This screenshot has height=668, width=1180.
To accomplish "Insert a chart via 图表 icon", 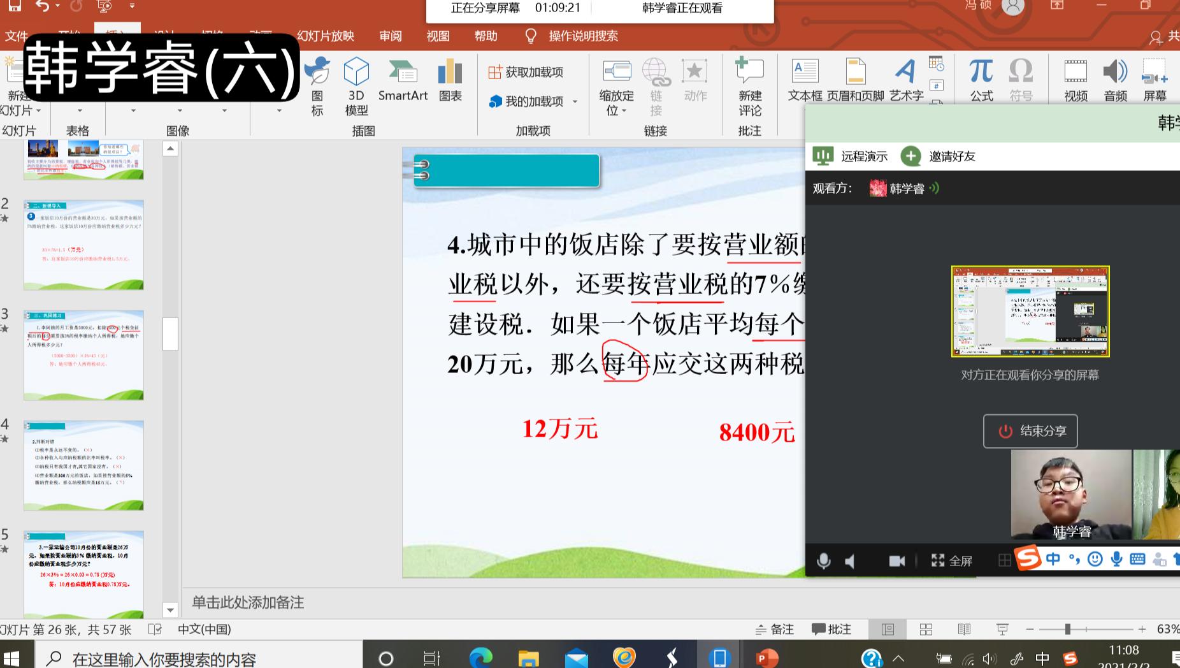I will pyautogui.click(x=450, y=81).
